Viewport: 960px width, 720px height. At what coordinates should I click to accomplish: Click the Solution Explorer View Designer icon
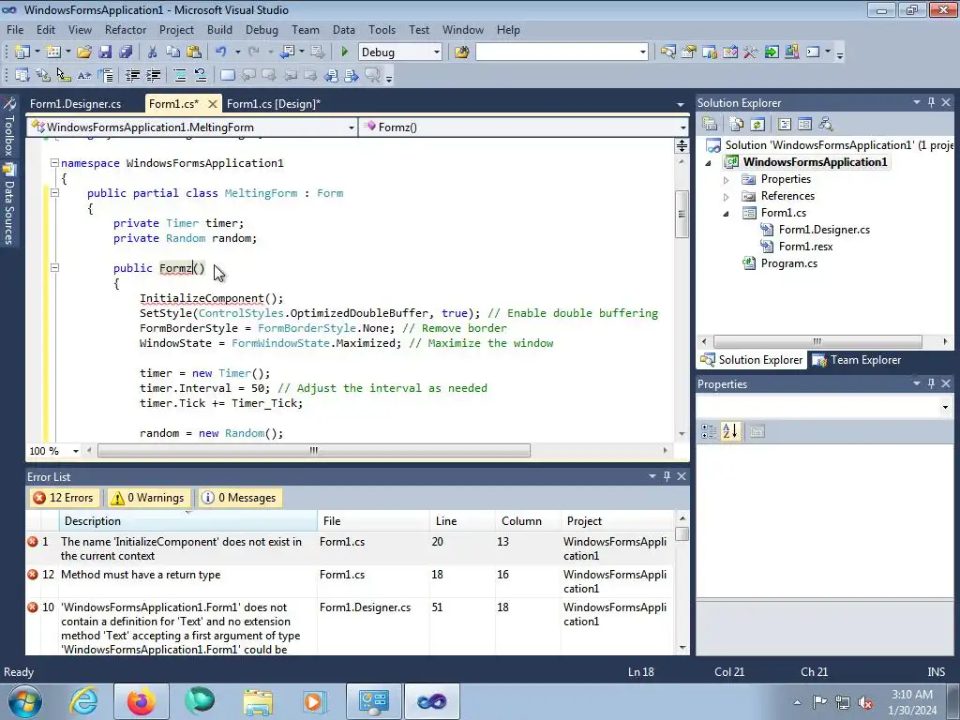point(804,125)
